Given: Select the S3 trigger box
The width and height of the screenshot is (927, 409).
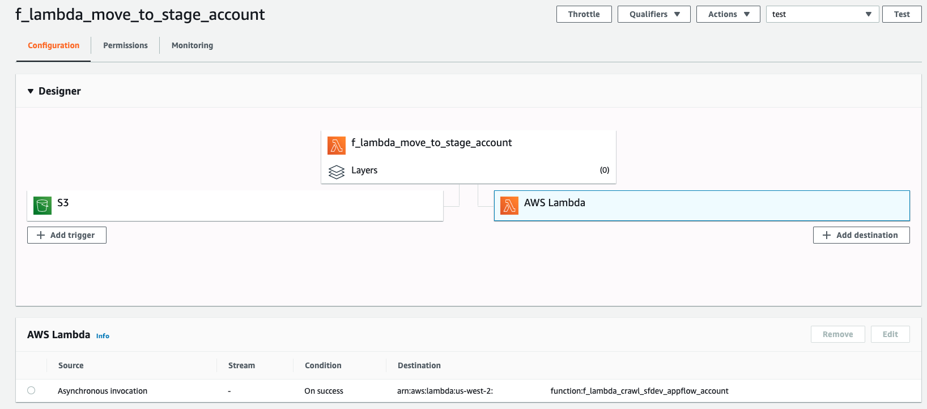Looking at the screenshot, I should coord(235,206).
